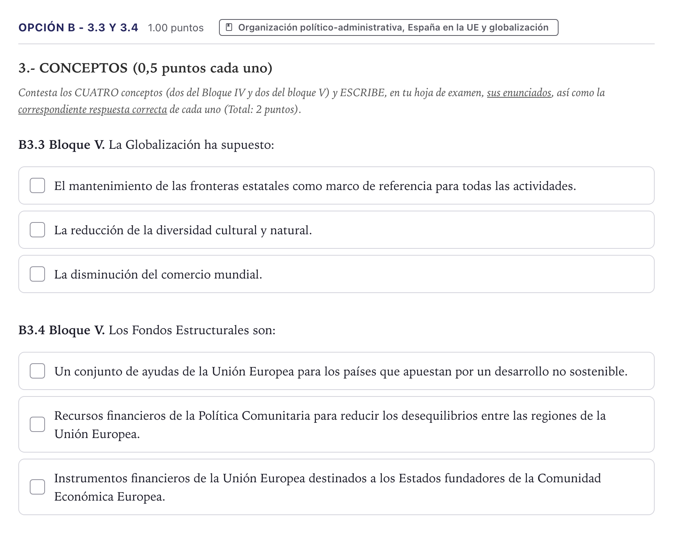
Task: Select answer text about 'fronteras estatales como marco'
Action: (315, 186)
